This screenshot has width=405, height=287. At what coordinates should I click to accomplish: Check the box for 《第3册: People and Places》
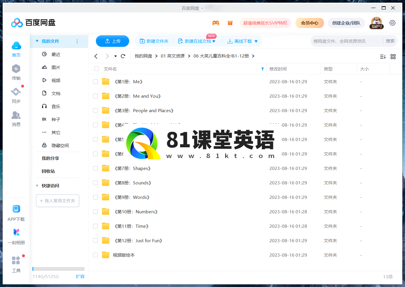pos(95,111)
